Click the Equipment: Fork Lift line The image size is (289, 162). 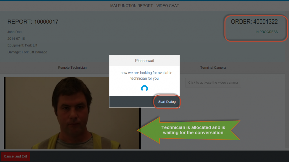click(x=22, y=45)
